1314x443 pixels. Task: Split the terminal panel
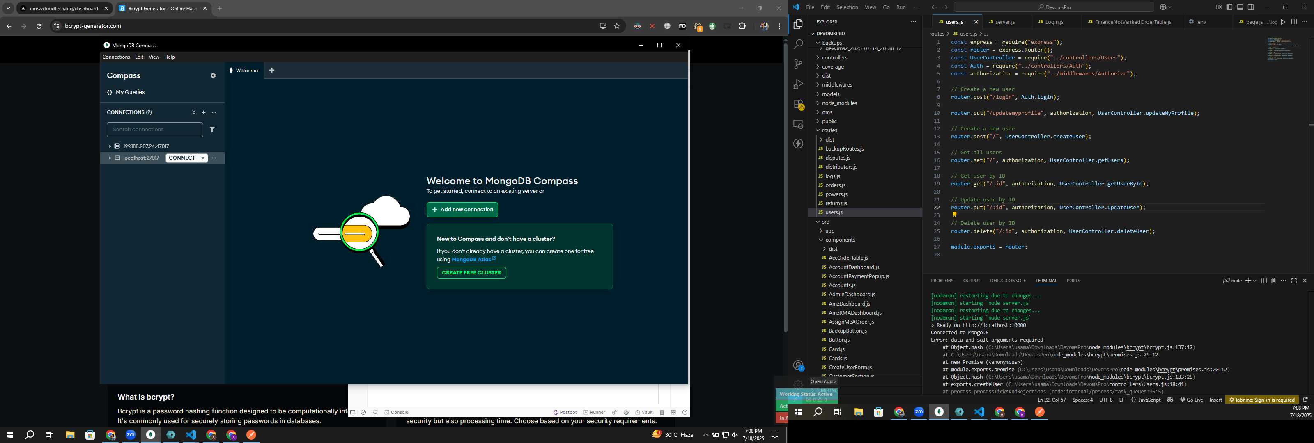click(1263, 281)
